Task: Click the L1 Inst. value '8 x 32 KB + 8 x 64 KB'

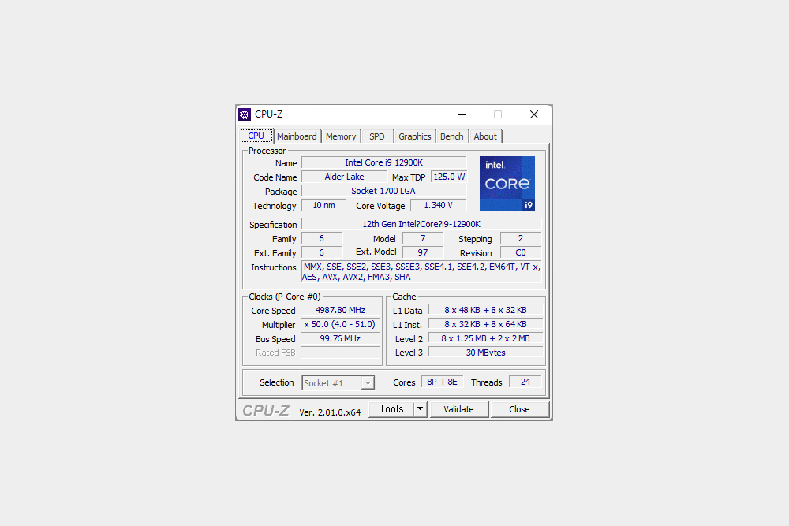Action: point(485,324)
